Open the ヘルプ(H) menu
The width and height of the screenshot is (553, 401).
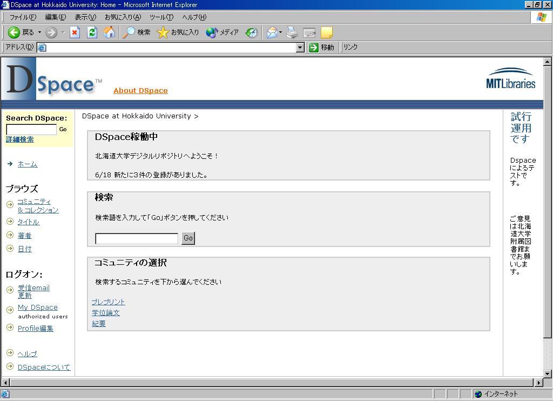[x=194, y=17]
